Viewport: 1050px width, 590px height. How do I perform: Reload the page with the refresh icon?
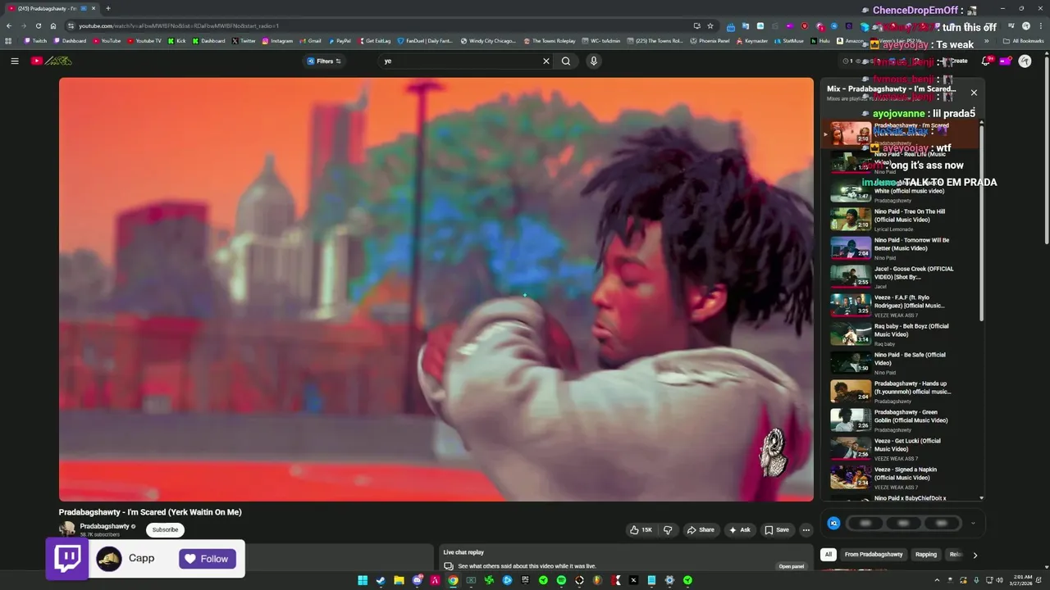coord(38,25)
